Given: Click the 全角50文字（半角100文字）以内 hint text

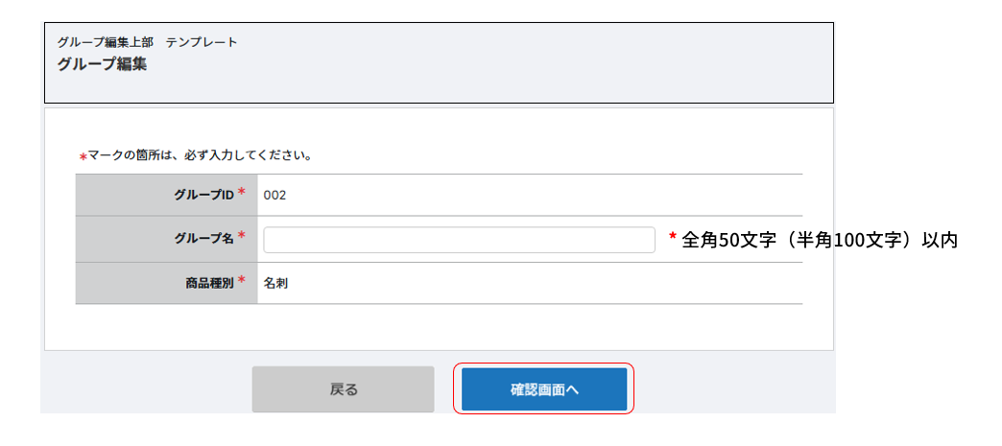Looking at the screenshot, I should [x=820, y=240].
